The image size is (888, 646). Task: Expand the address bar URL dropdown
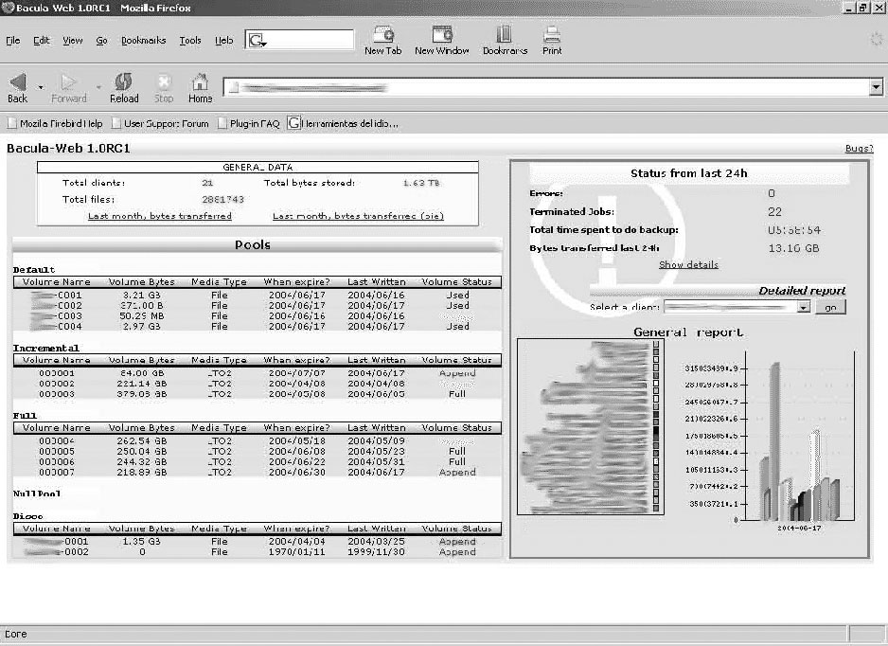(x=876, y=87)
